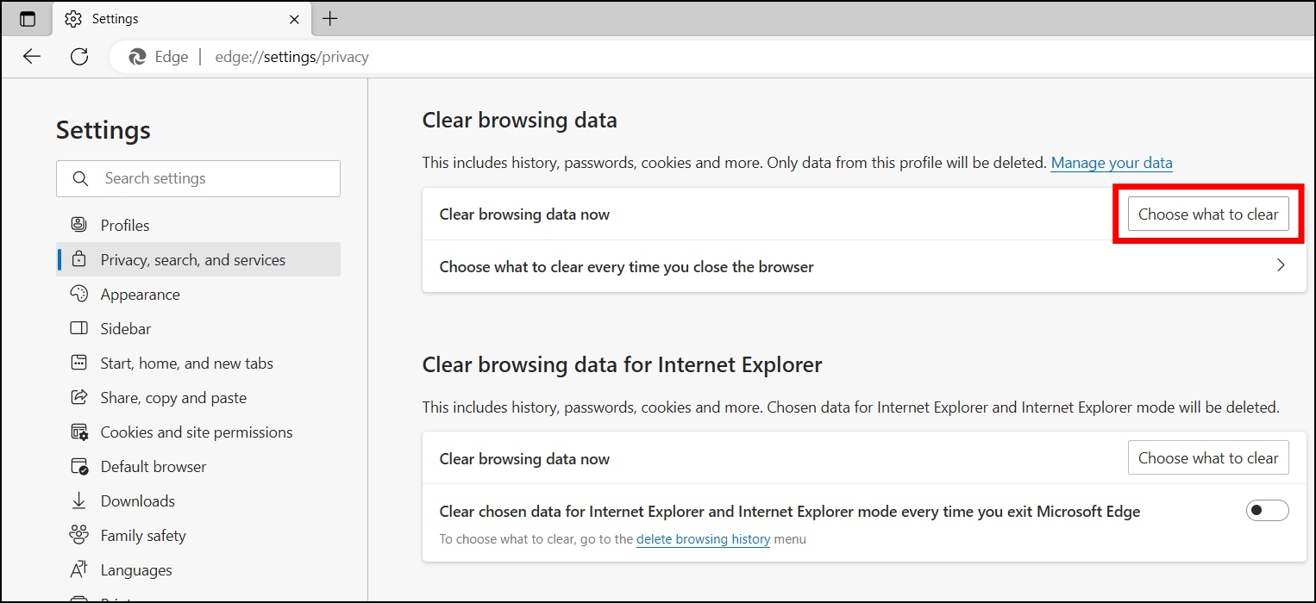Expand Choose what to clear every time you close

864,266
